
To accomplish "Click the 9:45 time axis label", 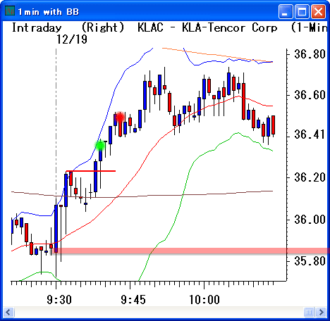I will (133, 300).
